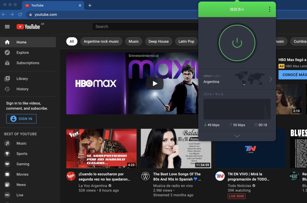This screenshot has width=307, height=203.
Task: Open TN en vivo live thumbnail
Action: click(250, 154)
